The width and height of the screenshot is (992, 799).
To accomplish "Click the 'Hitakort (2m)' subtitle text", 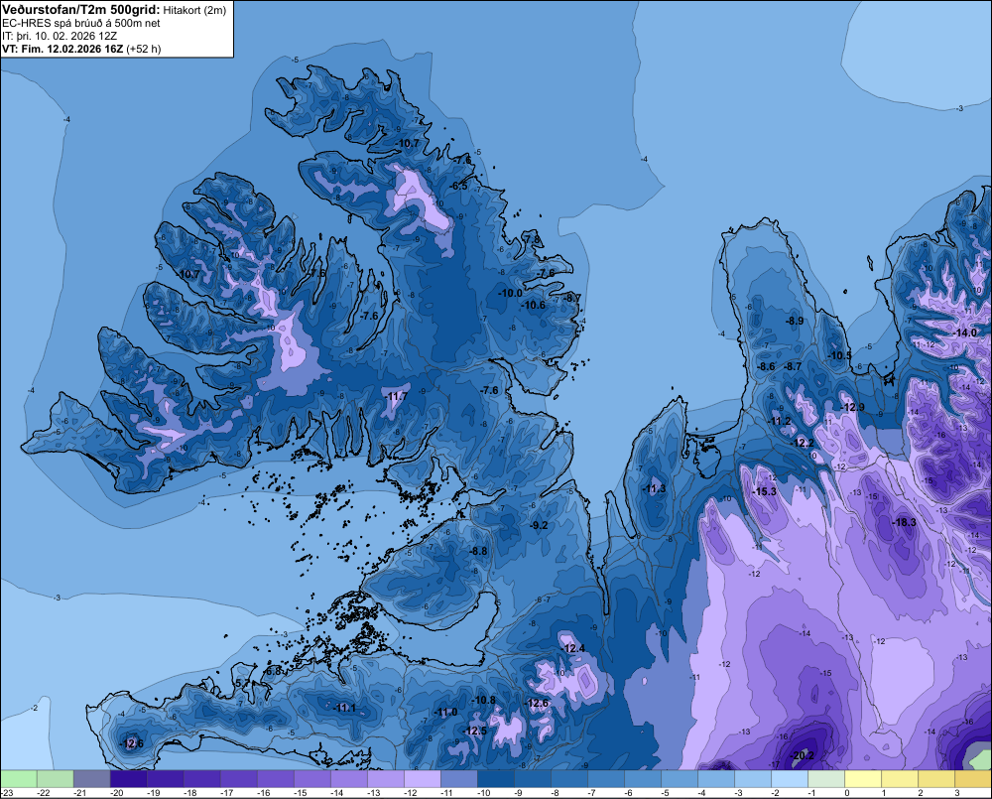I will point(194,10).
